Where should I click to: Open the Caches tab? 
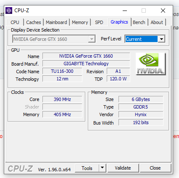34,22
